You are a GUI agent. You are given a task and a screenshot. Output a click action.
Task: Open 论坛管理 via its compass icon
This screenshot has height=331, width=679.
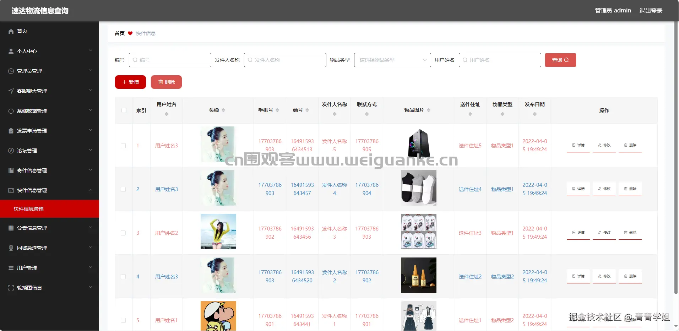click(x=11, y=151)
